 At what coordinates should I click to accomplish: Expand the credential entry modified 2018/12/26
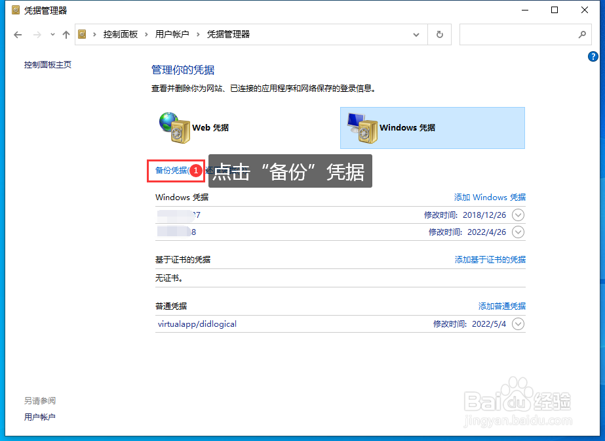coord(517,215)
